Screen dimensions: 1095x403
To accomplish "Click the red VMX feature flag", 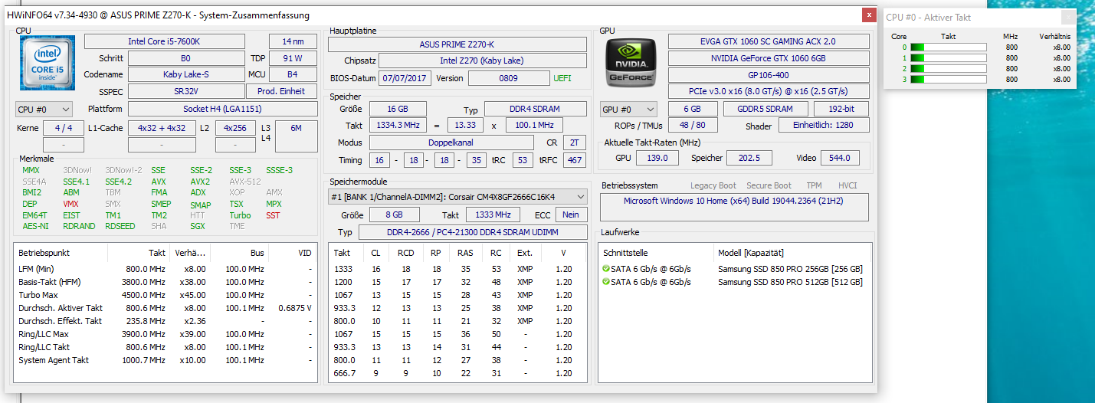I will [x=71, y=205].
